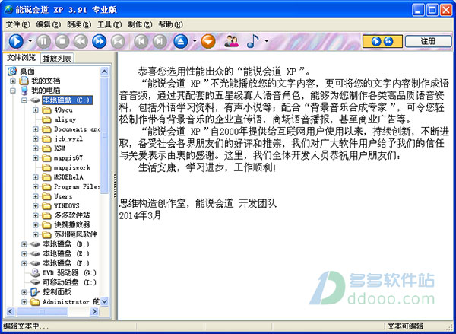Expand 本地磁盘 (F:) drive

click(24, 263)
